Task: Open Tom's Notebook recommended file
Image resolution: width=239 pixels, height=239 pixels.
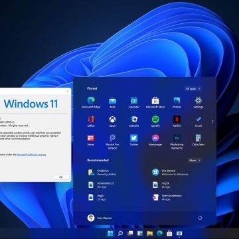Action: pyautogui.click(x=167, y=197)
